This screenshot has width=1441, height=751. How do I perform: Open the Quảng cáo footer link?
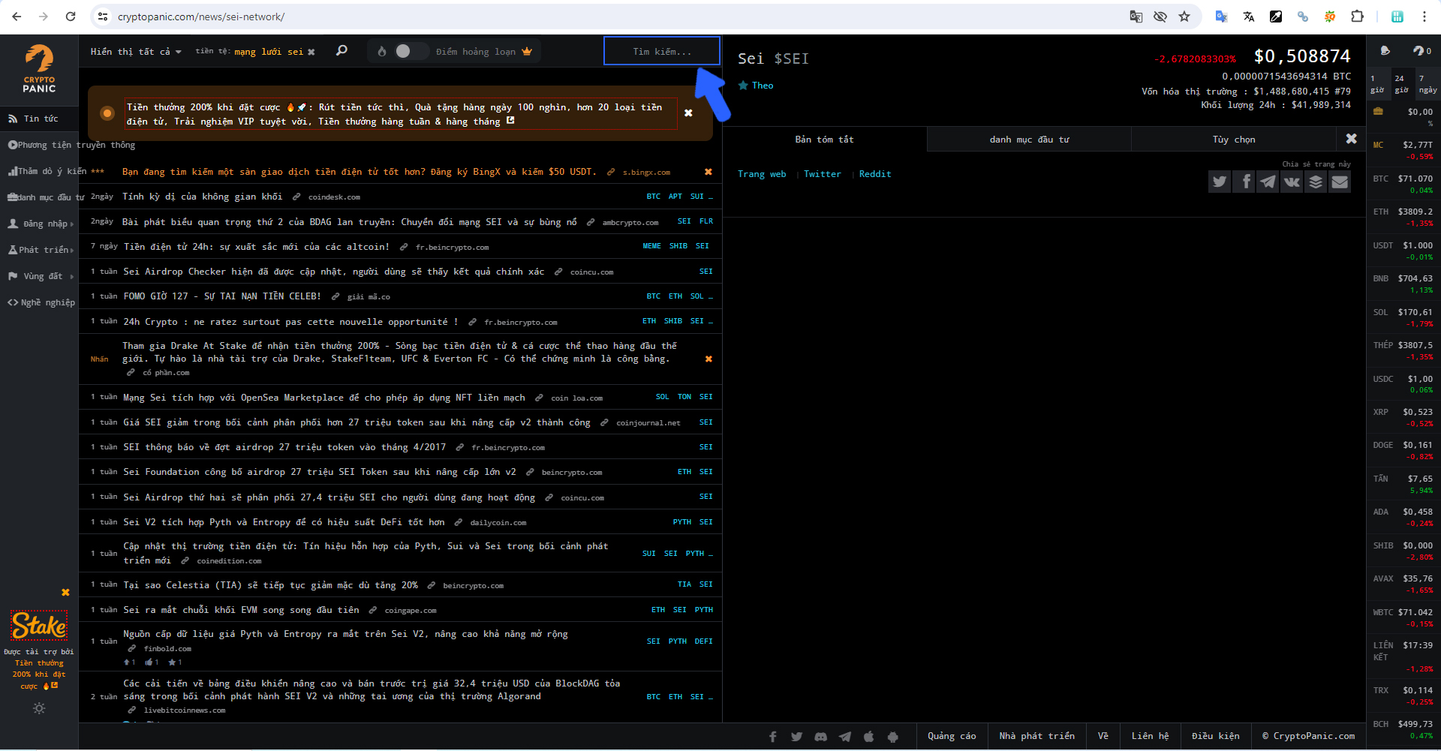tap(952, 737)
